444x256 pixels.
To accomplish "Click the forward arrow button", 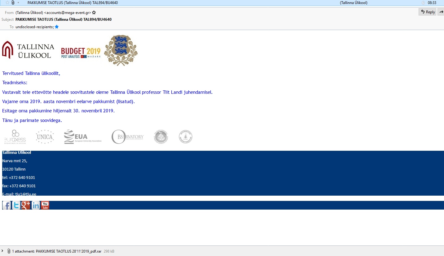I will tap(441, 12).
